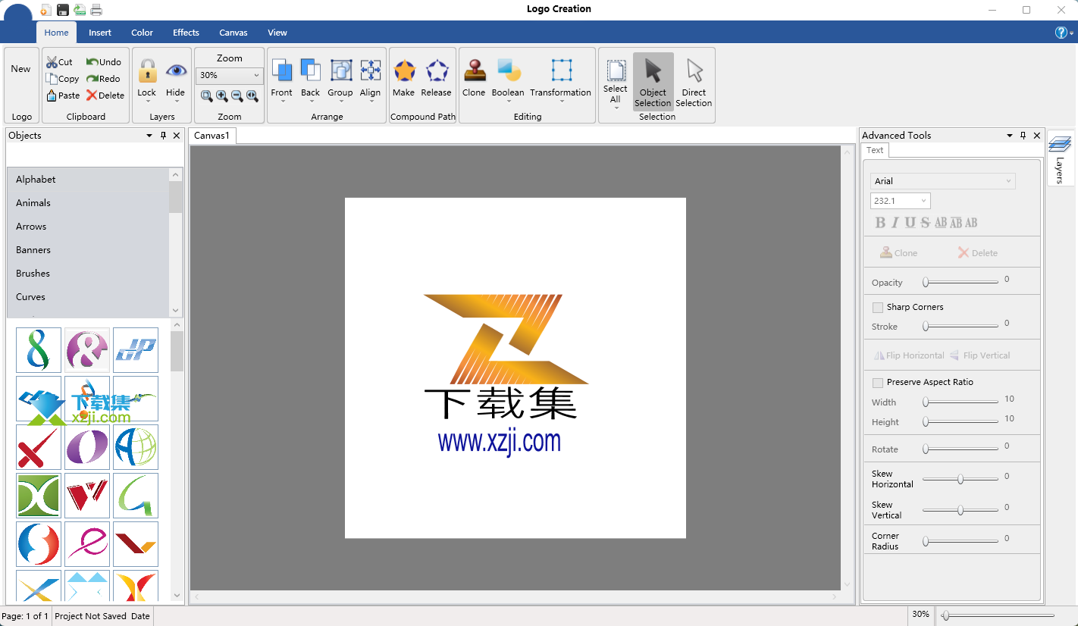Open the Objects panel options arrow
Viewport: 1078px width, 626px height.
(x=149, y=136)
